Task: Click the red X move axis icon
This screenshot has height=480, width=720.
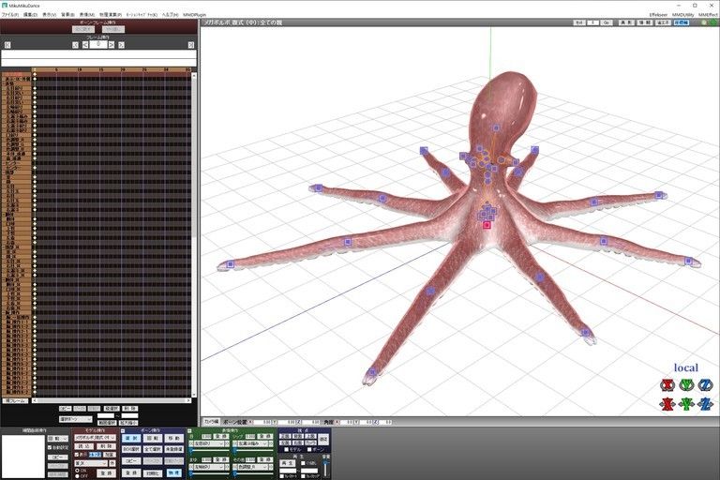Action: pos(667,404)
